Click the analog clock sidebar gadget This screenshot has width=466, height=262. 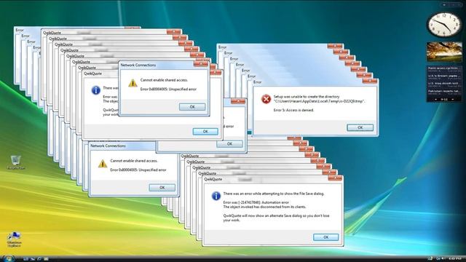(x=444, y=25)
